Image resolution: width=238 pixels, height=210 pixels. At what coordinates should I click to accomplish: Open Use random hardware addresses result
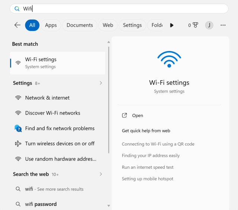click(58, 159)
